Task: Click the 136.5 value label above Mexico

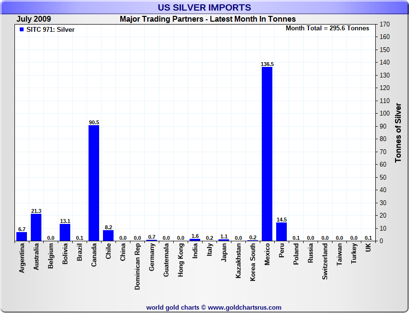Action: [267, 64]
